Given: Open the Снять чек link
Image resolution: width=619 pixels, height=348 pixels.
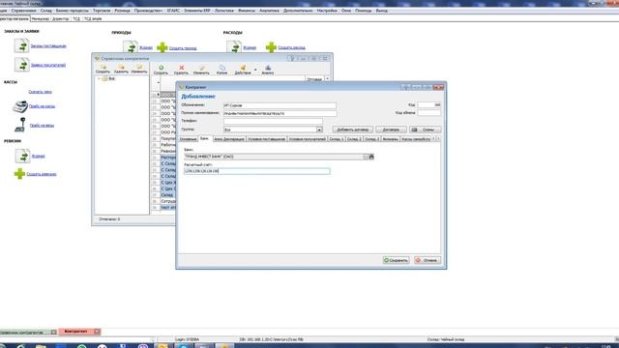Looking at the screenshot, I should point(41,92).
